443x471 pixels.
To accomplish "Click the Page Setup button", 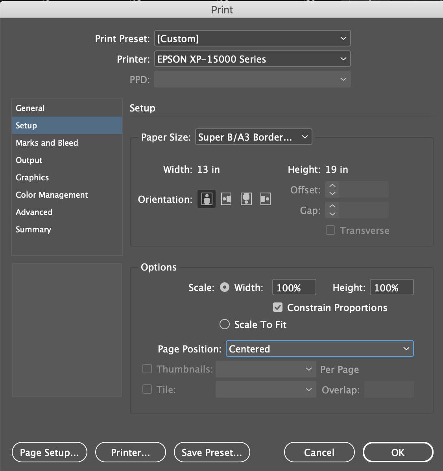I will pyautogui.click(x=49, y=452).
